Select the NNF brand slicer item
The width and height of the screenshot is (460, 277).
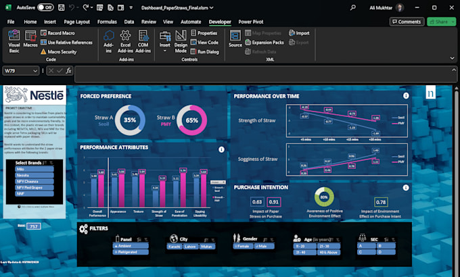pos(34,194)
